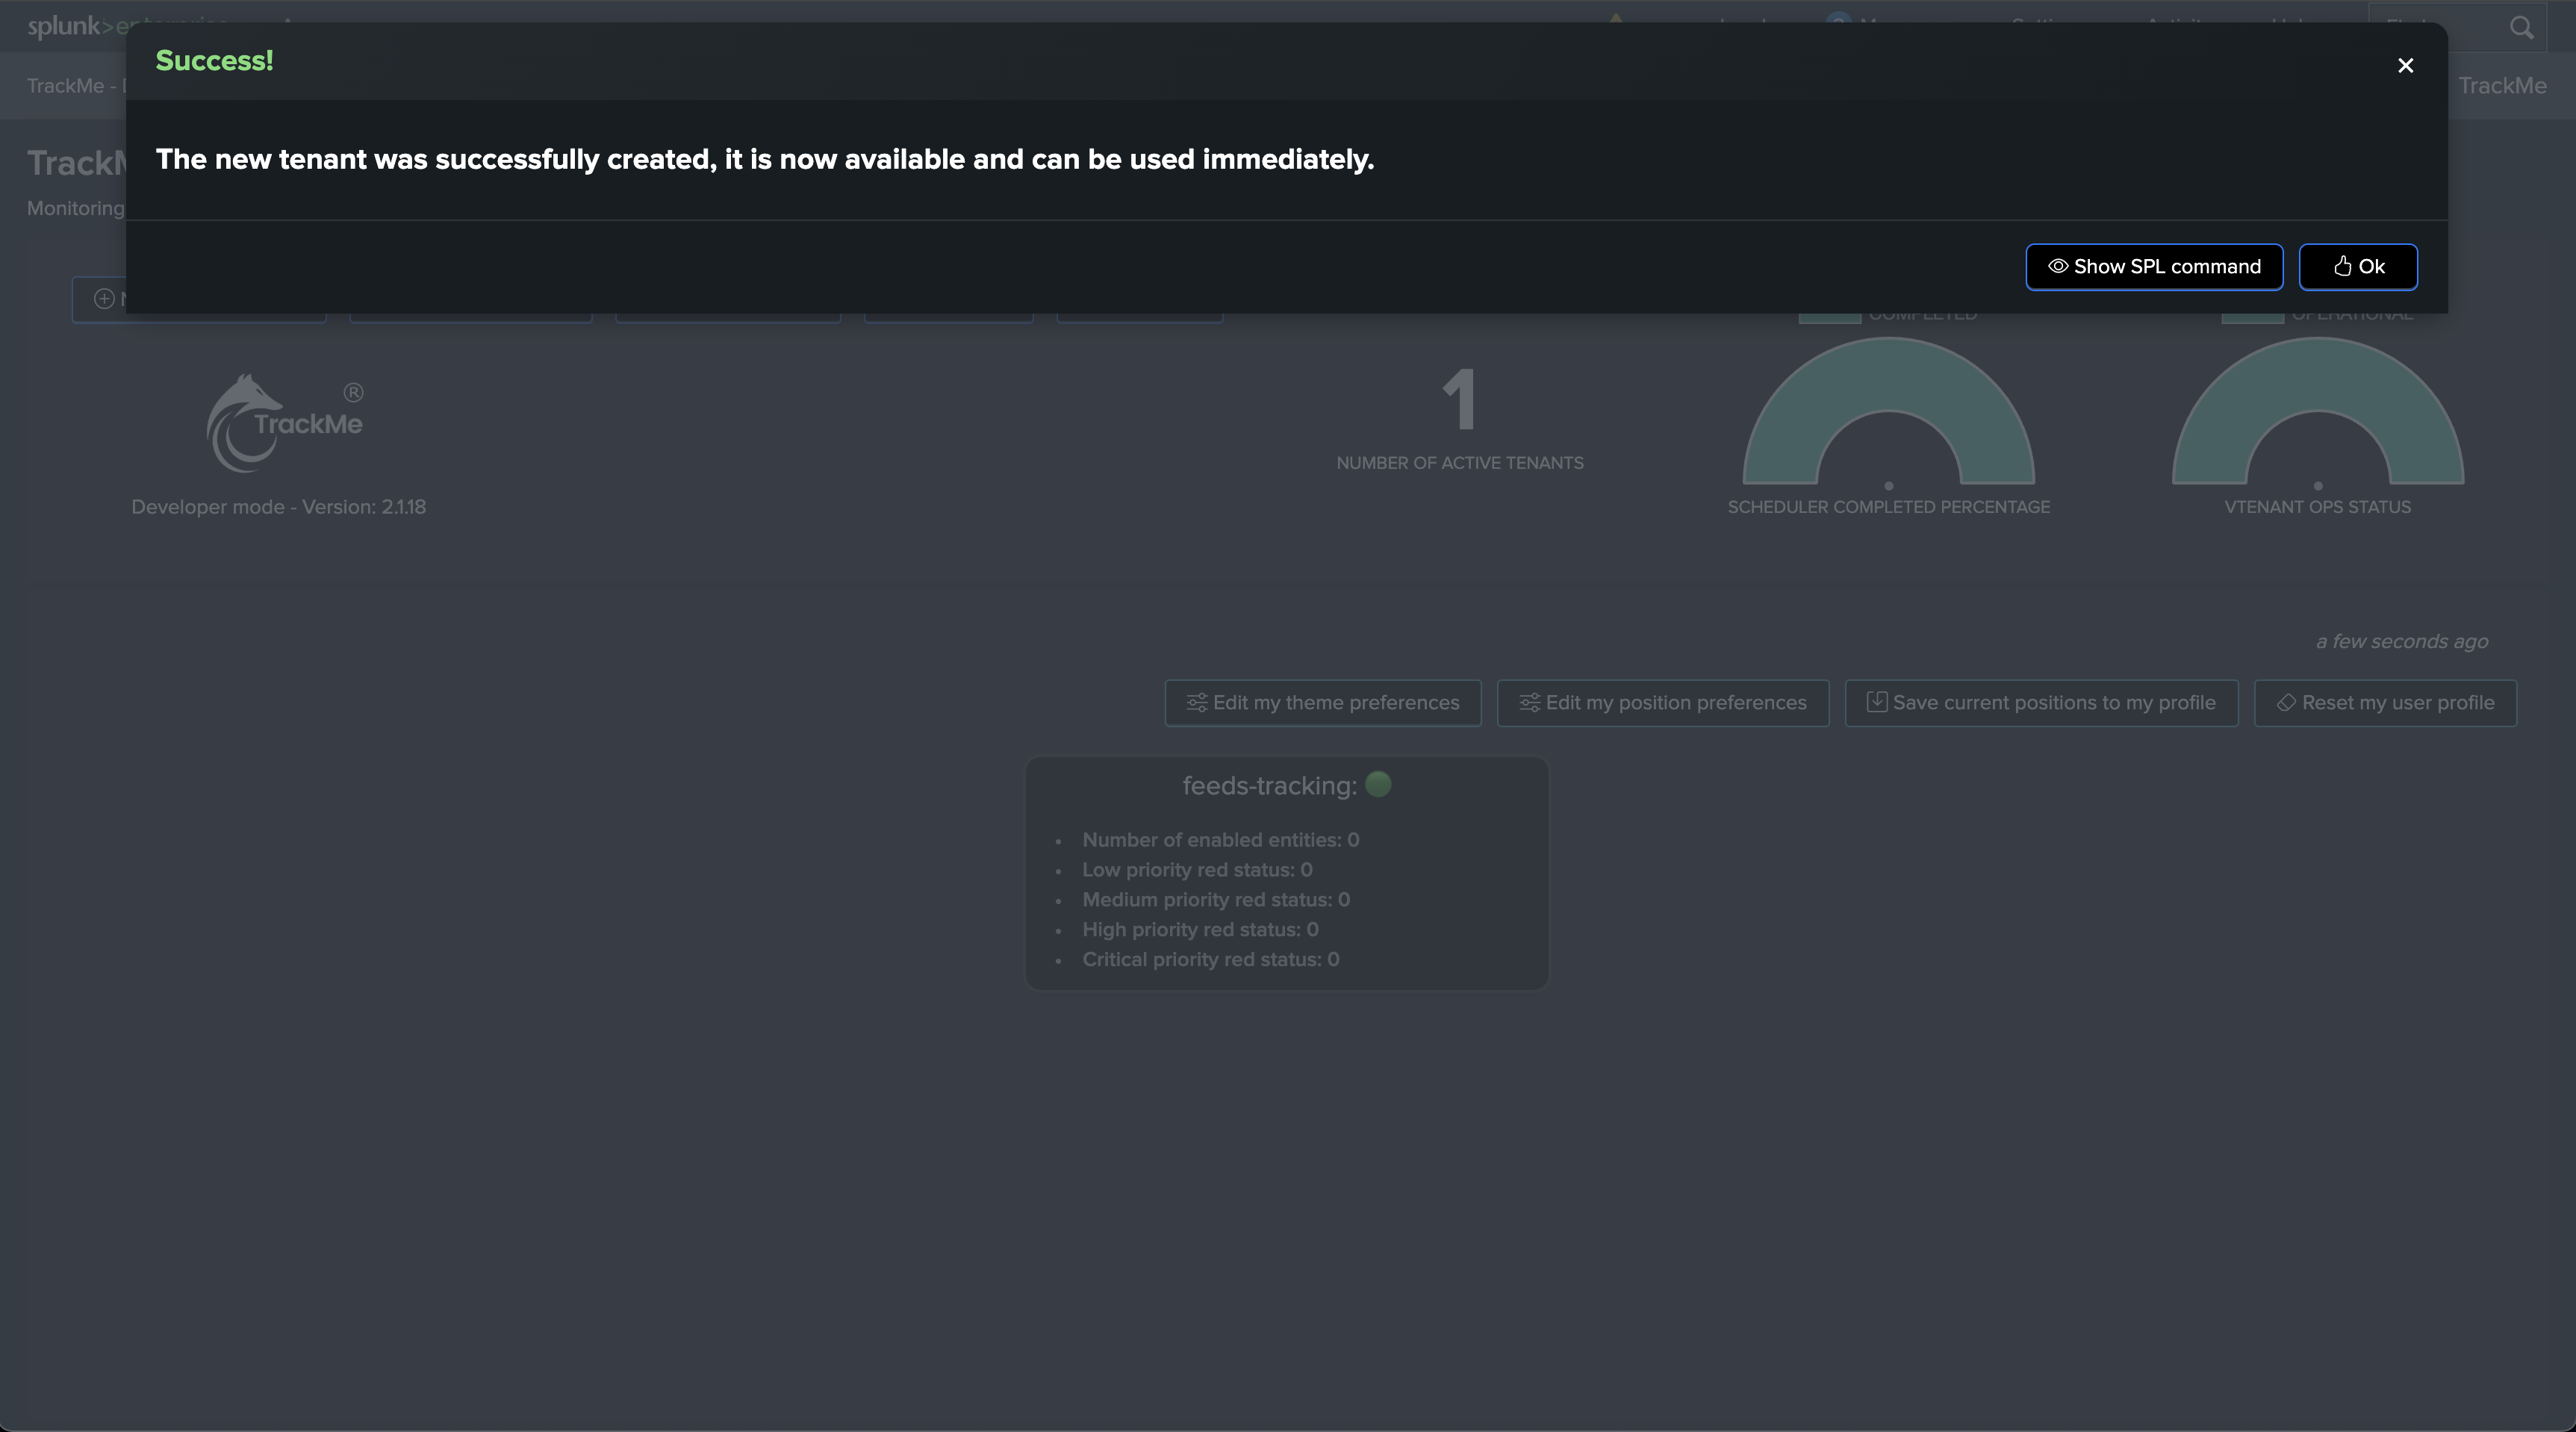This screenshot has height=1432, width=2576.
Task: Click 'Critical priority red status: 0' text
Action: pos(1210,960)
